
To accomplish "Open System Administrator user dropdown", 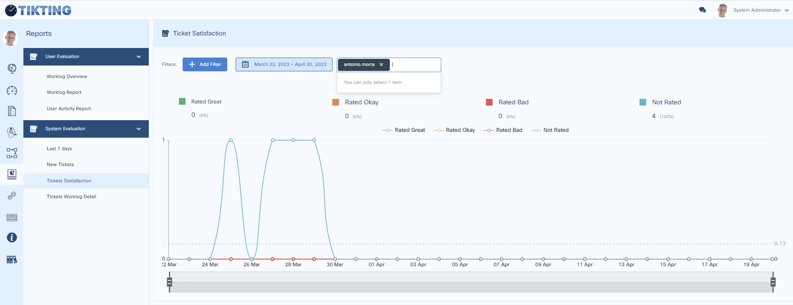I will tap(760, 10).
